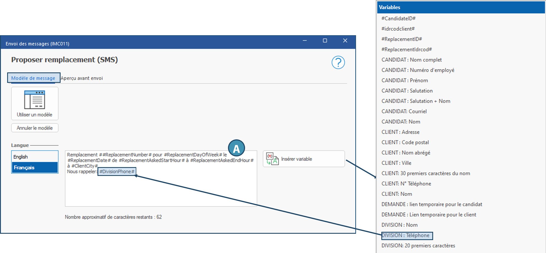Choose CLIENT: N° Téléphone variable

click(x=406, y=184)
